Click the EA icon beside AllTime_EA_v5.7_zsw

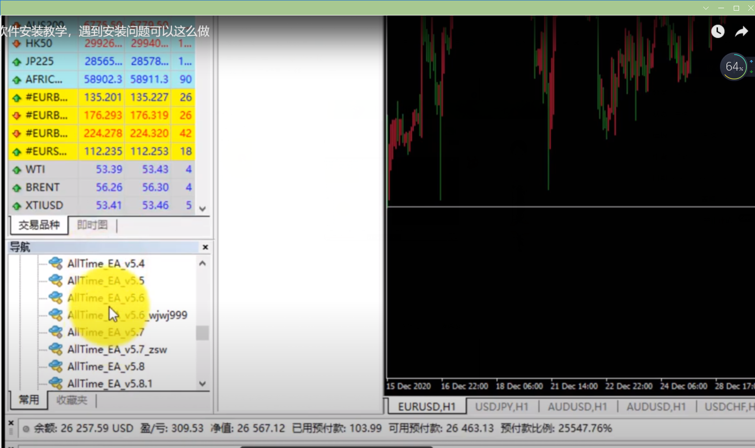[x=56, y=349]
